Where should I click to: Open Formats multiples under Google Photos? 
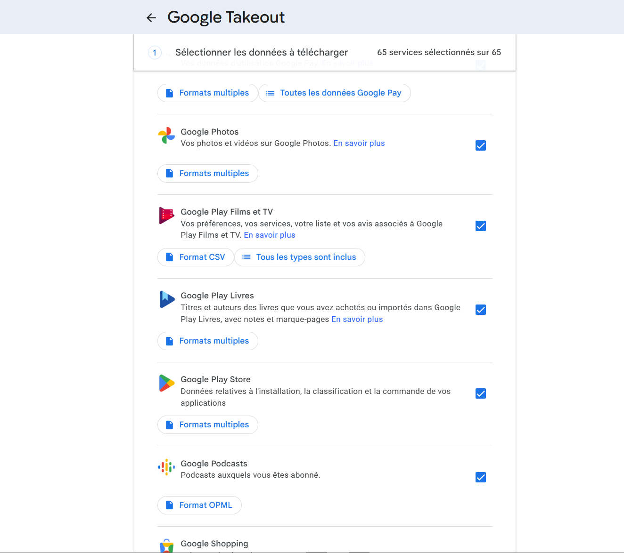point(208,173)
